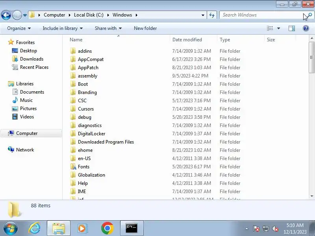Open the Videos library

tap(27, 116)
